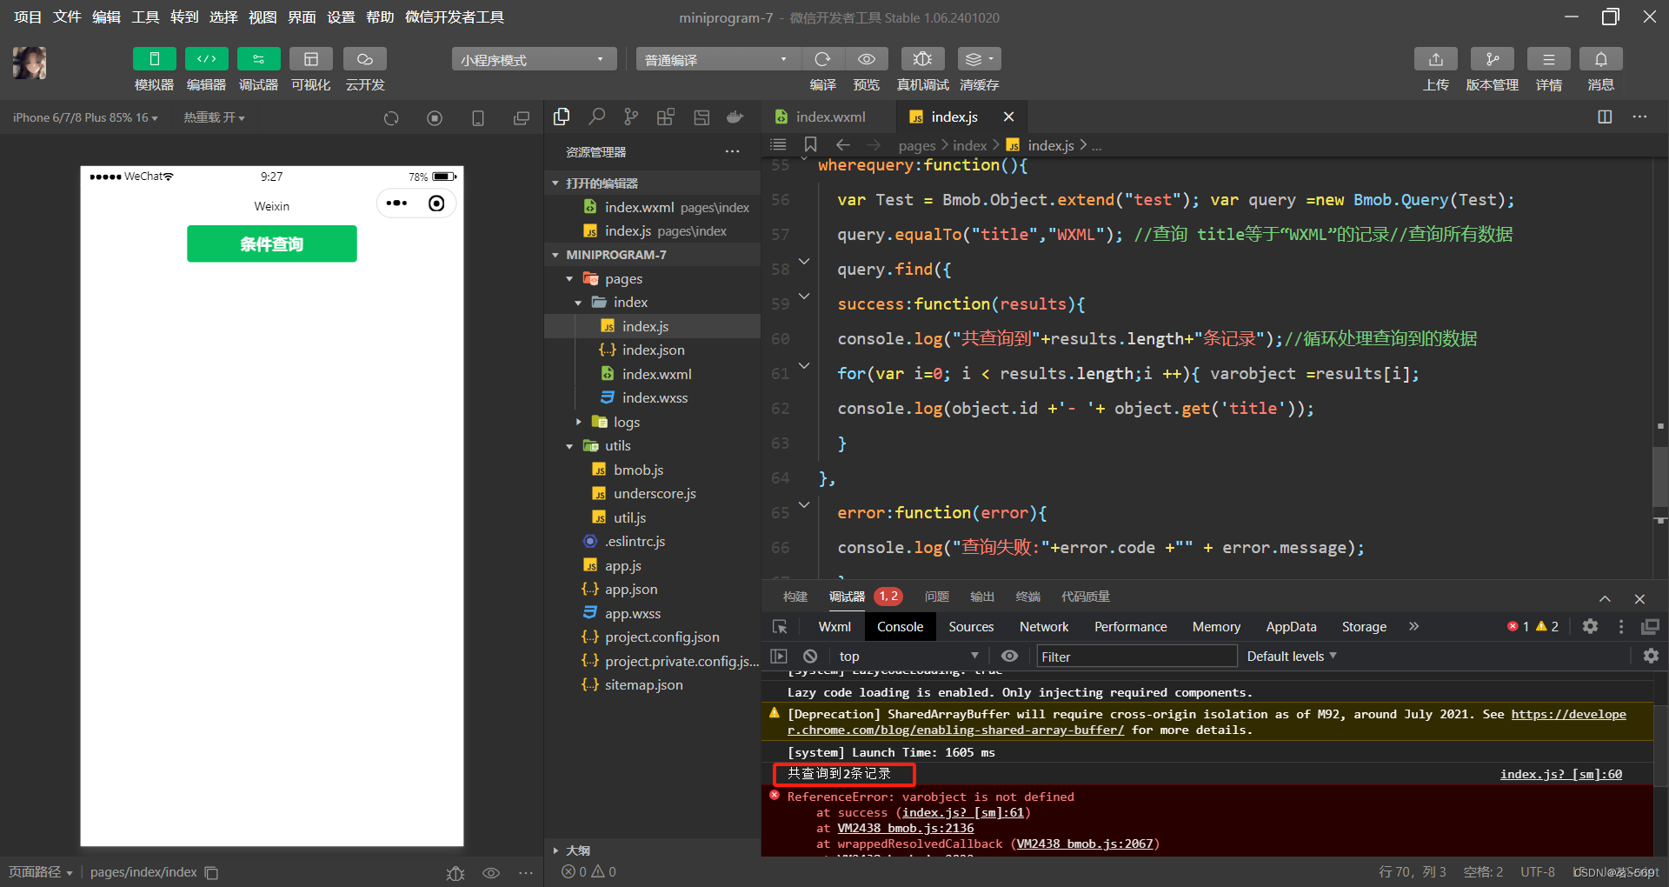The height and width of the screenshot is (887, 1669).
Task: Click the 预览 preview eye icon
Action: tap(867, 59)
